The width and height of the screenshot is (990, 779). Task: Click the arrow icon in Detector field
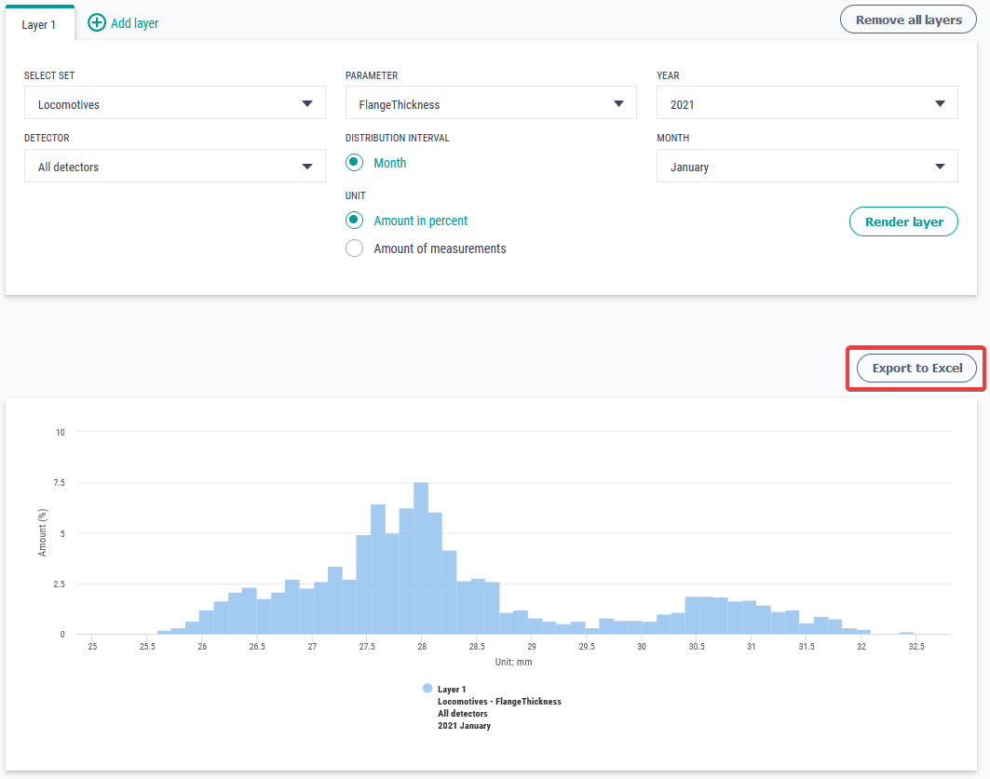307,167
